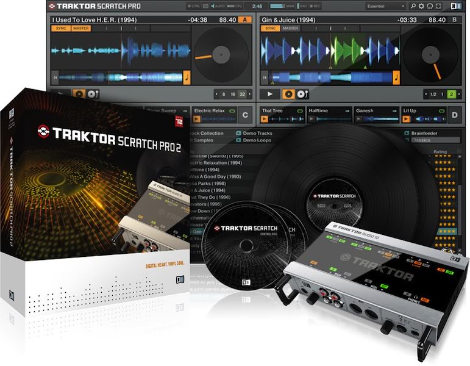Play the Electric Relax sample
Image resolution: width=470 pixels, height=366 pixels.
197,119
